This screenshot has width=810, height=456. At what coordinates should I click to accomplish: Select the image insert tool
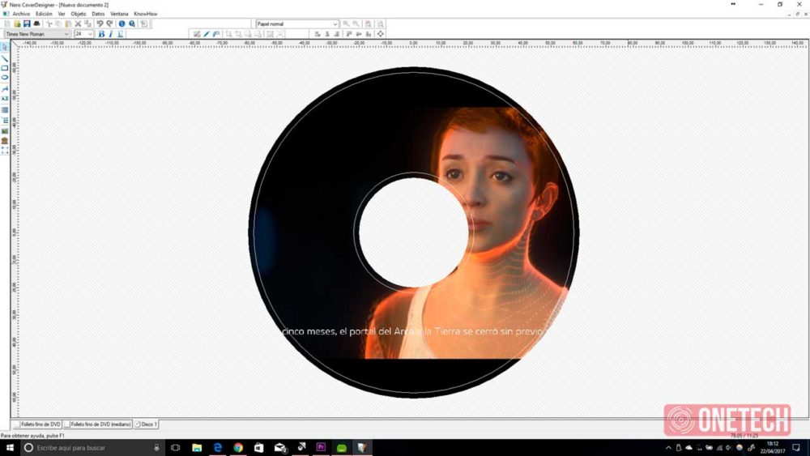pyautogui.click(x=5, y=131)
